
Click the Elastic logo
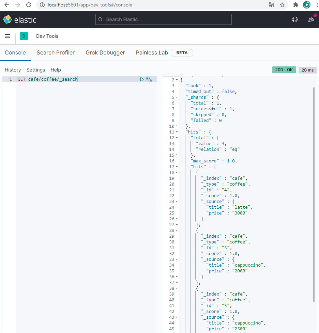pos(20,19)
